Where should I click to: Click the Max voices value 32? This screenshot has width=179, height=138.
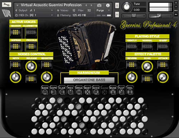[89, 10]
